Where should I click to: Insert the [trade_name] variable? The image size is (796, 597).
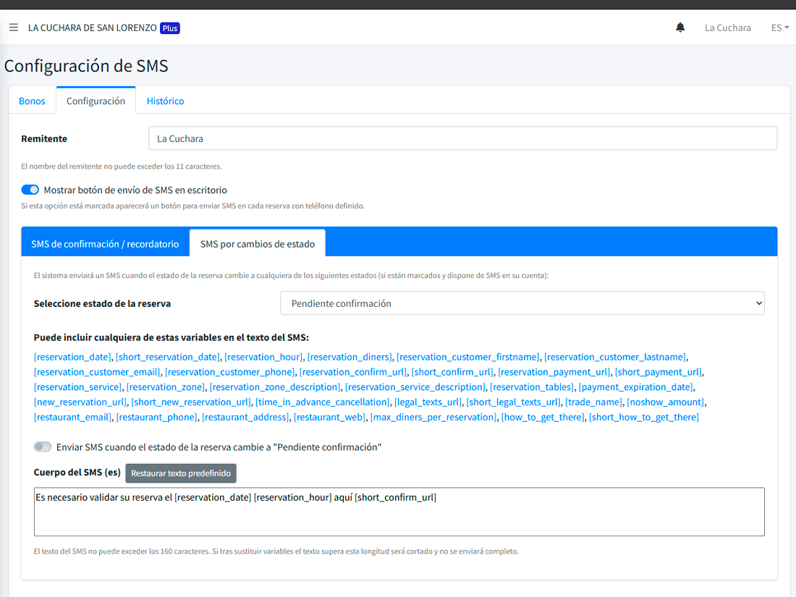594,402
